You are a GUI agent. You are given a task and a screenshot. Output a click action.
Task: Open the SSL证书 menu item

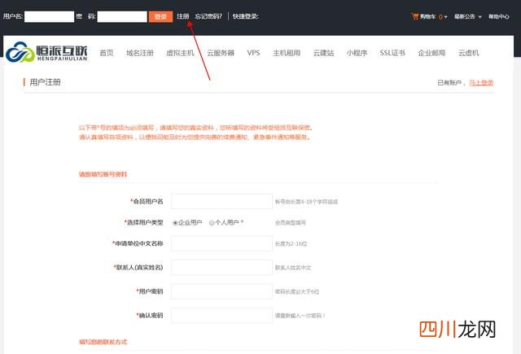392,53
